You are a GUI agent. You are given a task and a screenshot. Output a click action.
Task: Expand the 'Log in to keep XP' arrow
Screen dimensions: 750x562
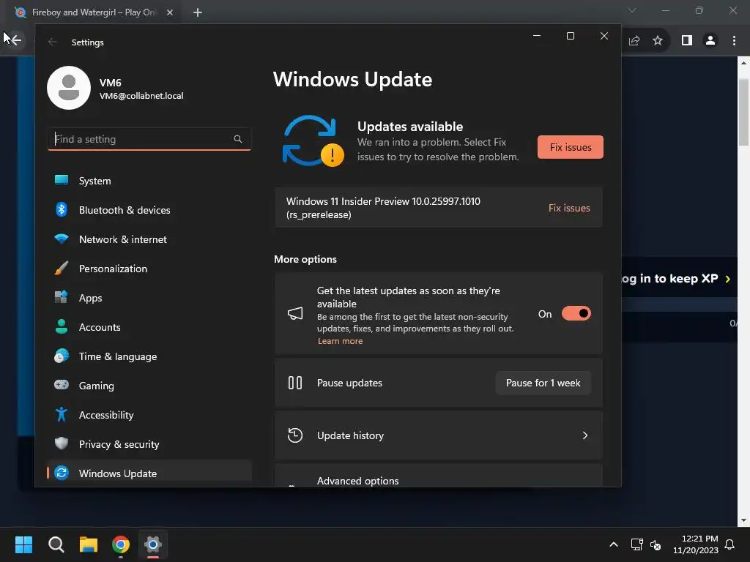point(727,279)
